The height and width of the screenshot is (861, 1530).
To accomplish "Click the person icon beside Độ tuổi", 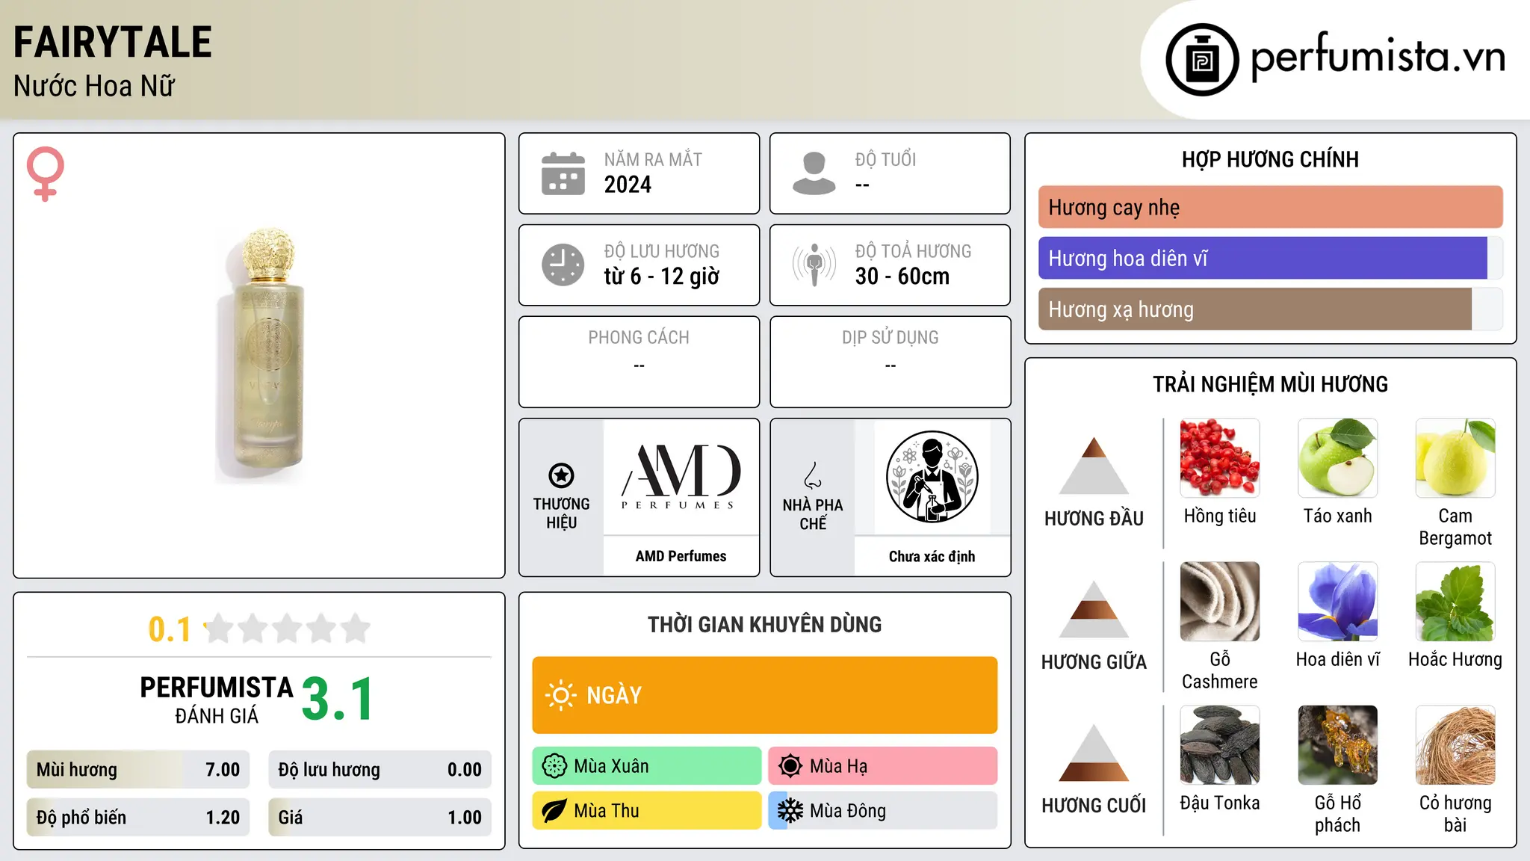I will pyautogui.click(x=814, y=173).
